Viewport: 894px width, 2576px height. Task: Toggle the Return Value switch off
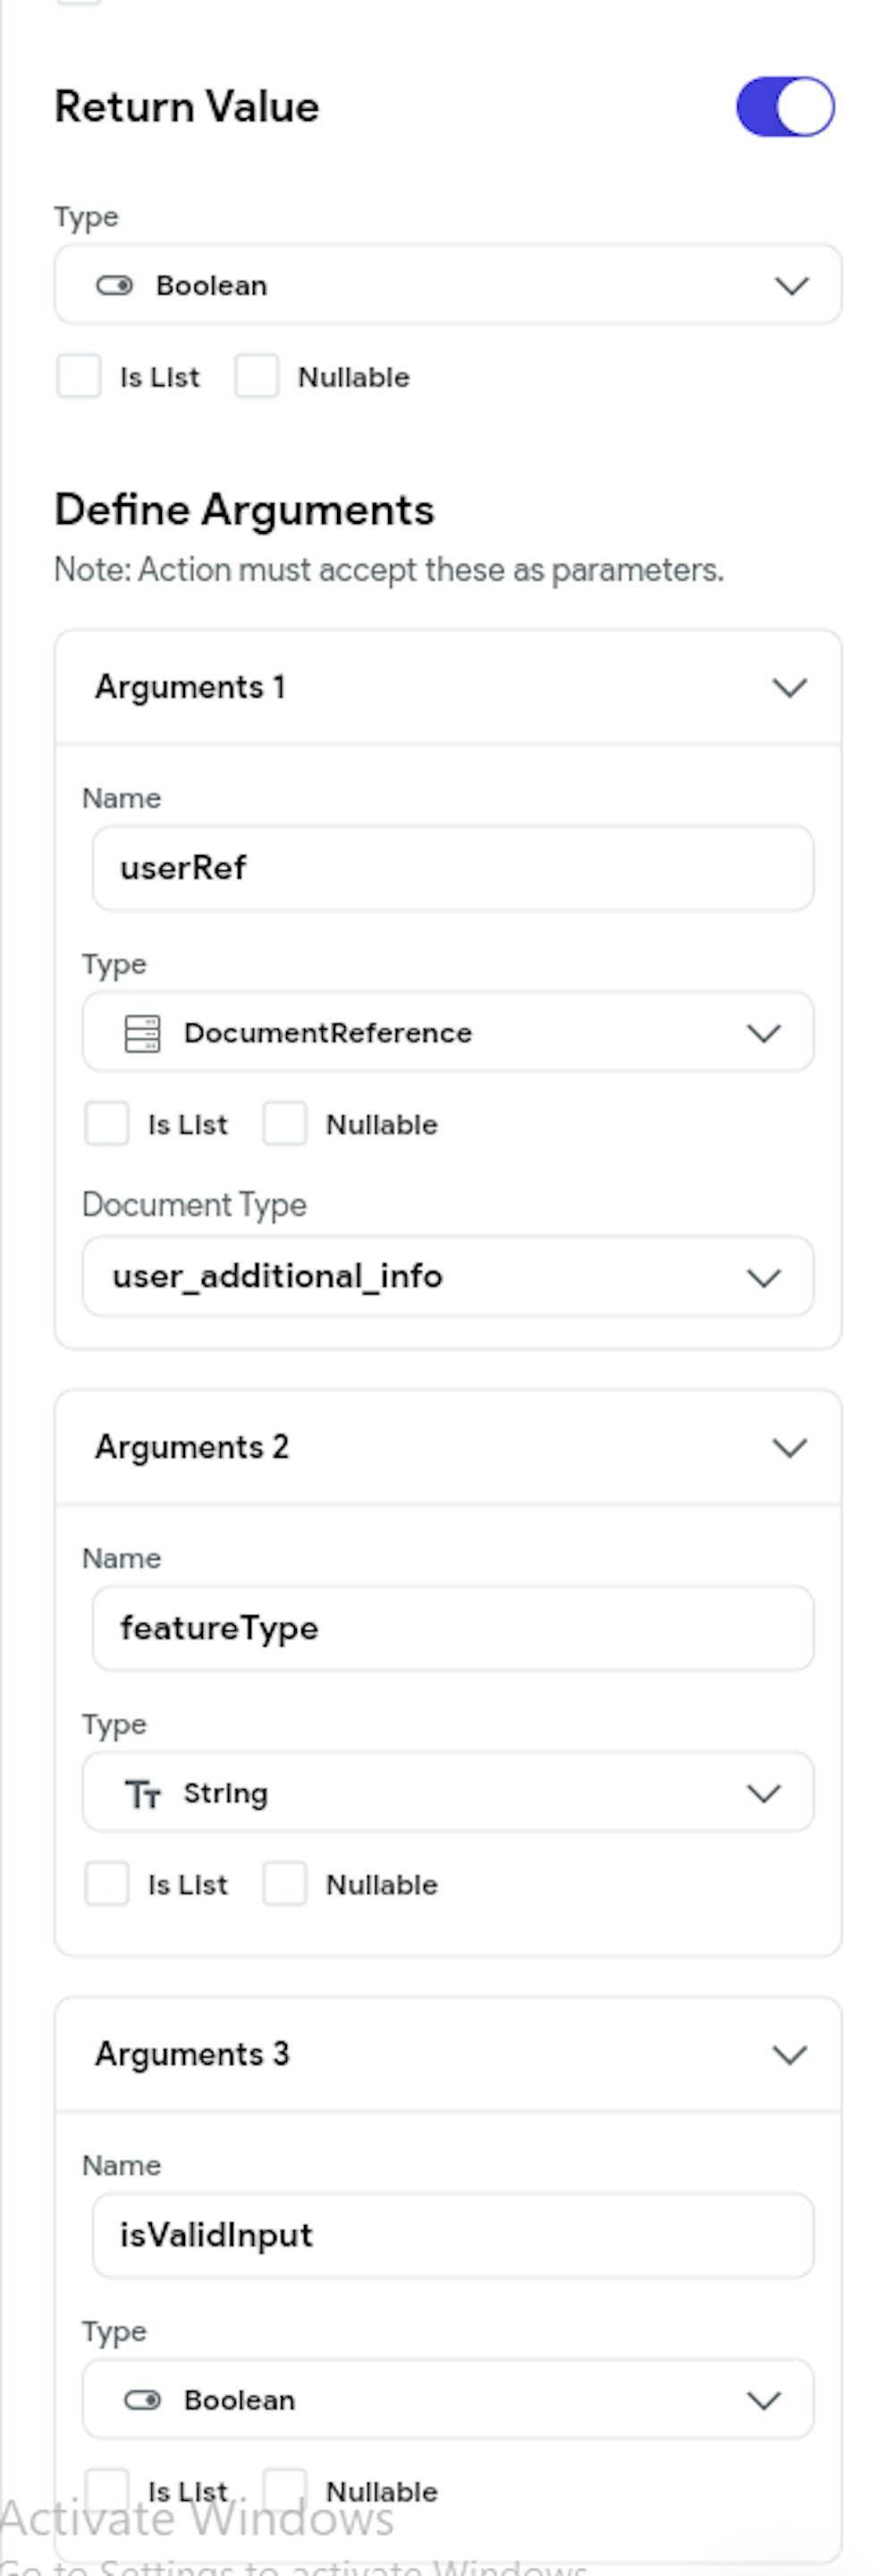click(x=785, y=107)
